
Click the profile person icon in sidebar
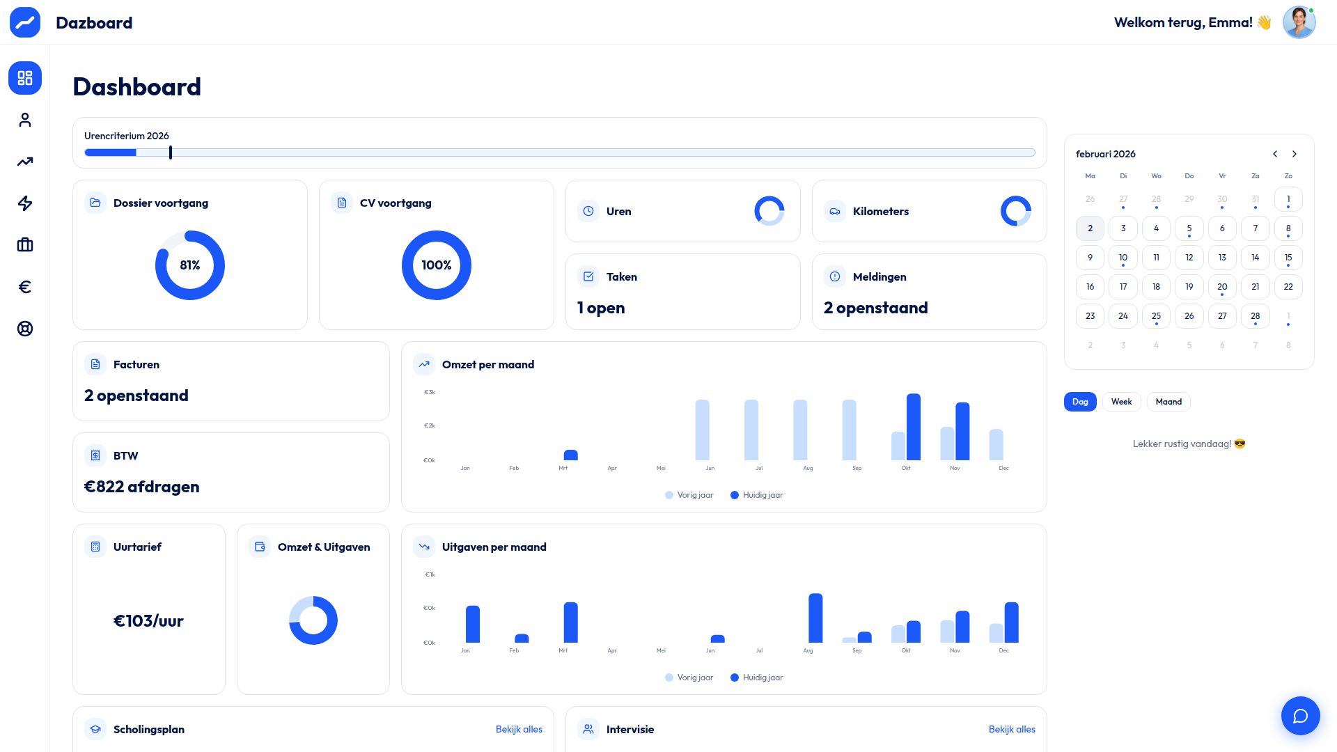click(x=25, y=120)
